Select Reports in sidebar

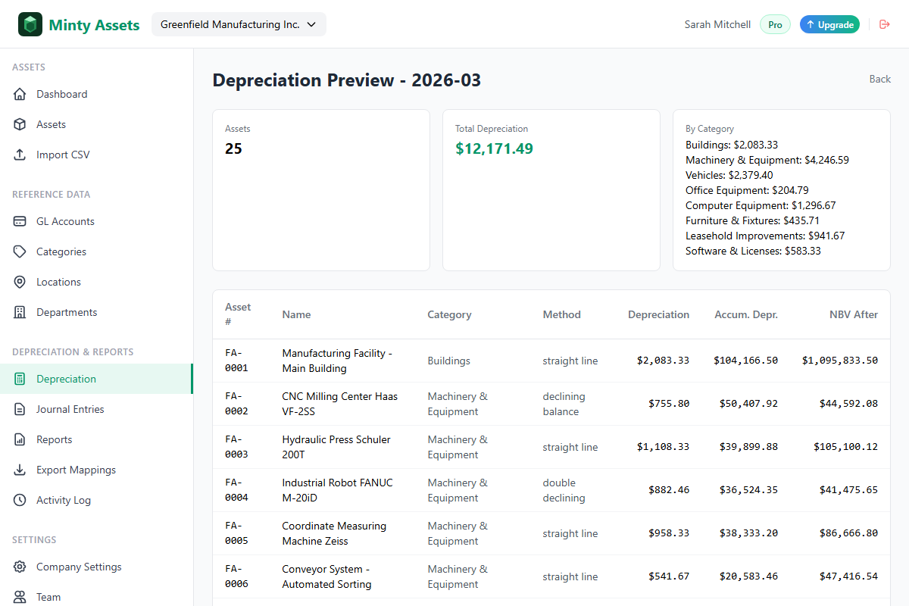96,439
